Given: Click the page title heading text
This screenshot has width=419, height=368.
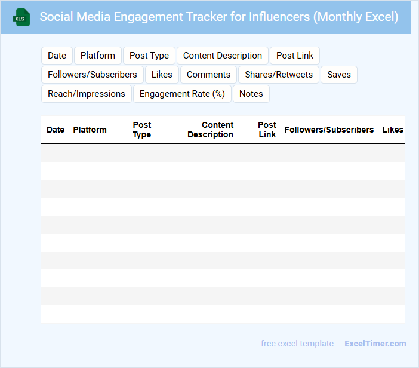Looking at the screenshot, I should click(219, 17).
